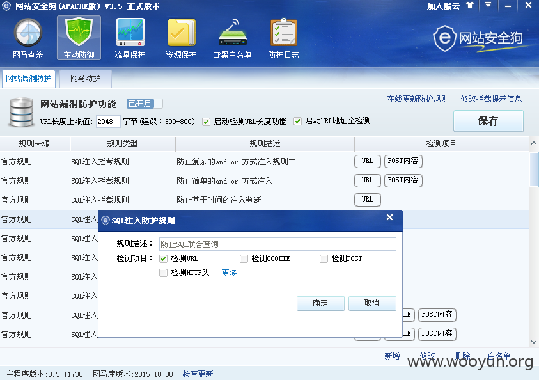Open the 防护日志 clipboard icon
Screen dimensions: 539x380
pyautogui.click(x=283, y=38)
